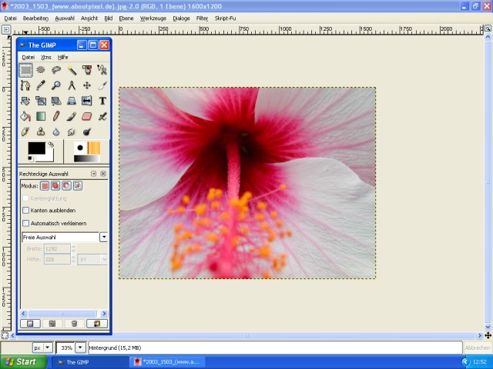Select the Bucket Fill tool
493x369 pixels.
click(x=25, y=116)
